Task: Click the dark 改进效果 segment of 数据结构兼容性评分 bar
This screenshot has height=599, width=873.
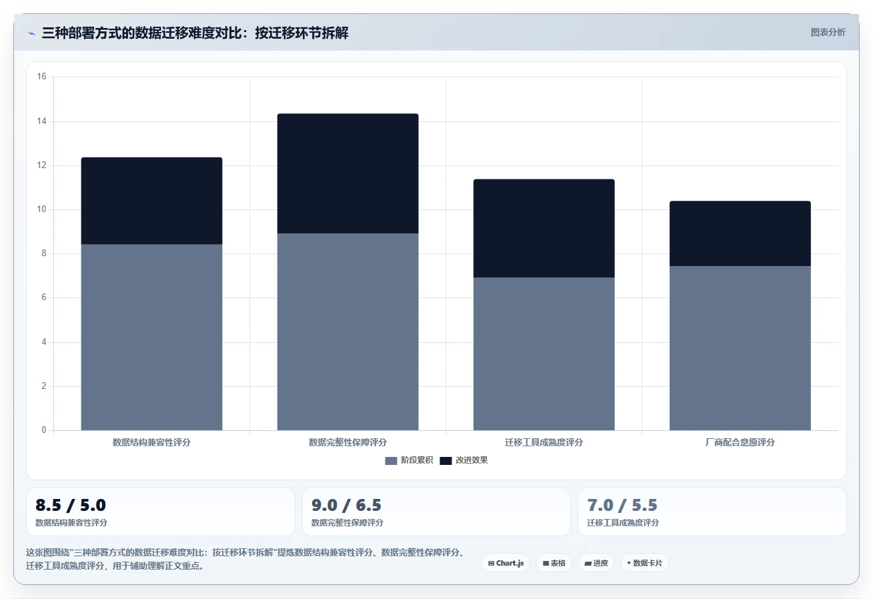Action: point(151,201)
